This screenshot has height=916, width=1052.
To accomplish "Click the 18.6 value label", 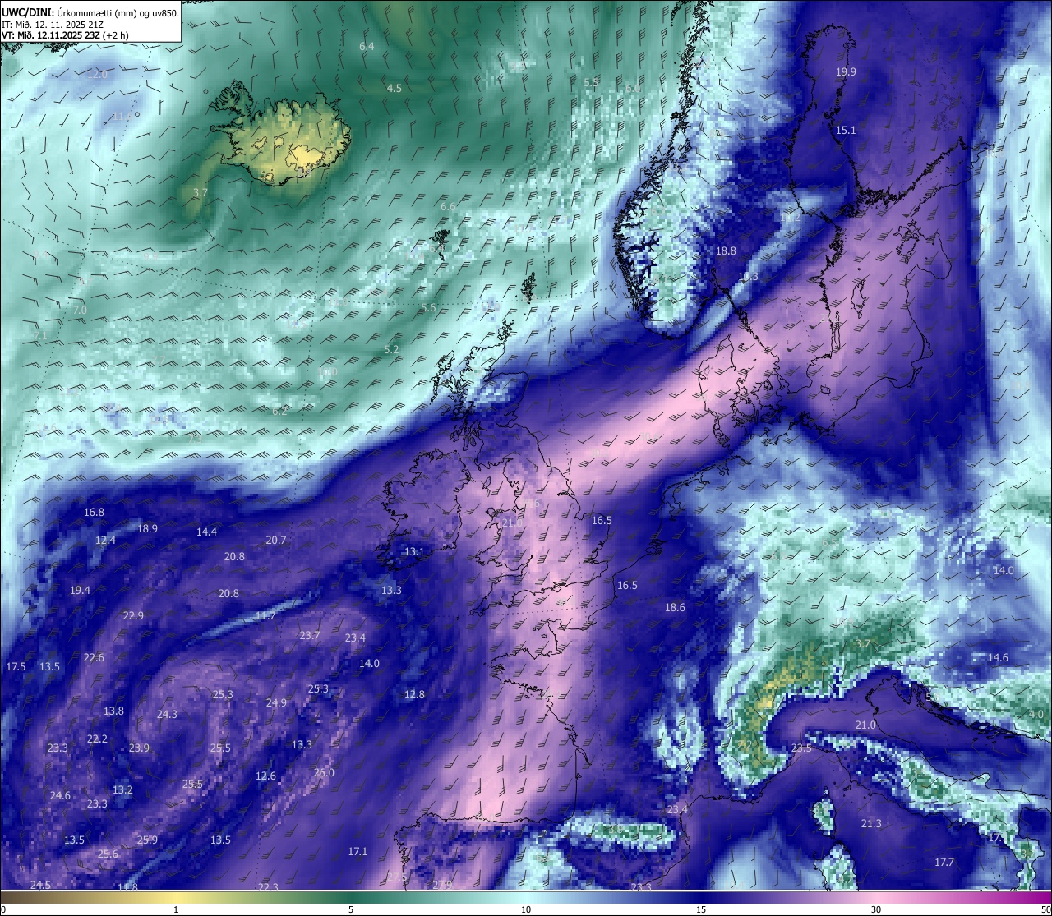I will pyautogui.click(x=675, y=608).
